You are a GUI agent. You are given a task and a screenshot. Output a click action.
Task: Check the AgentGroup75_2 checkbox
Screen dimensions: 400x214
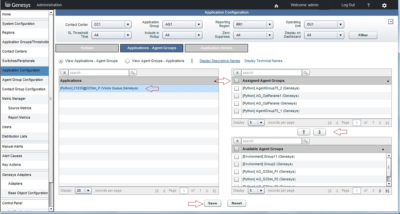pos(237,88)
